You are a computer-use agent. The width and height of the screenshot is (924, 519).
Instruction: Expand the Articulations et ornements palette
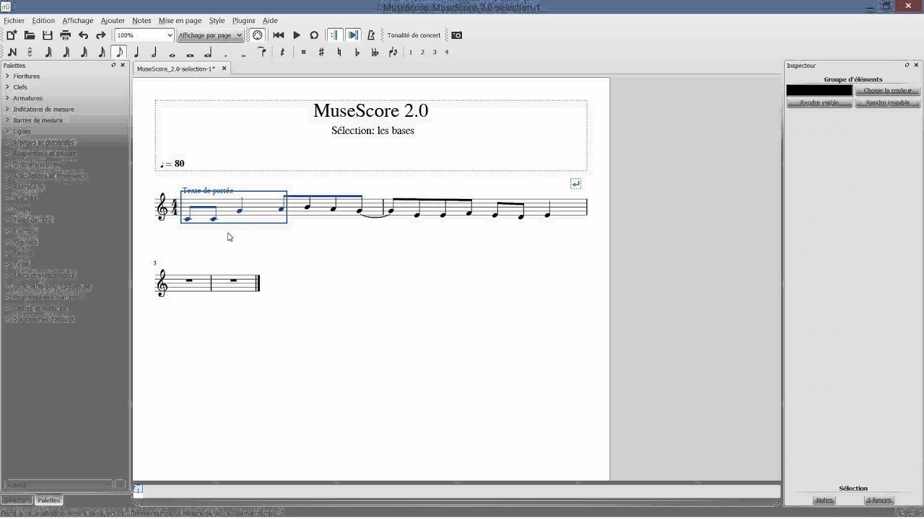click(x=49, y=176)
